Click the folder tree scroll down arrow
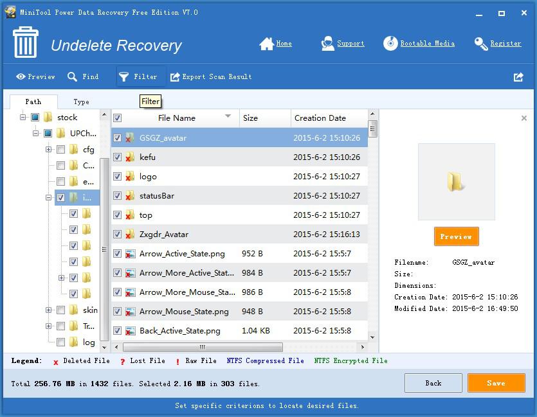The image size is (537, 417). [x=104, y=347]
